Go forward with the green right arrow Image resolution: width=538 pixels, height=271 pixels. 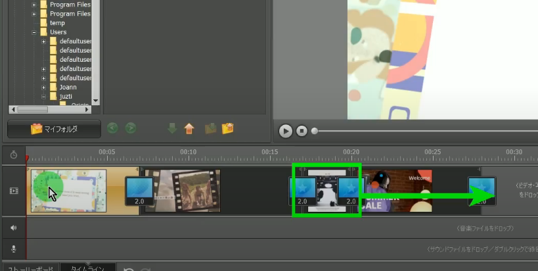(131, 128)
